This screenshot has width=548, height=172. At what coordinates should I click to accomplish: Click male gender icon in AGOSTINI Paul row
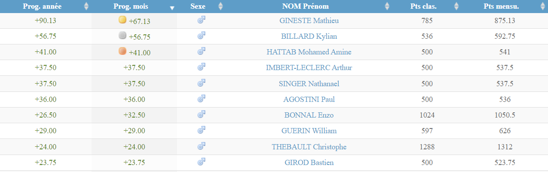pyautogui.click(x=201, y=99)
